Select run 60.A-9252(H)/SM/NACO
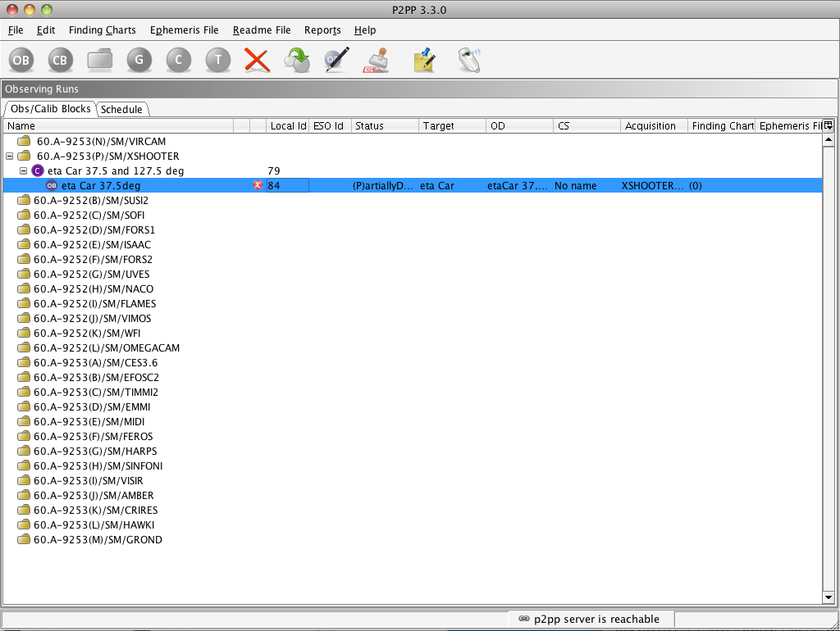 point(94,289)
